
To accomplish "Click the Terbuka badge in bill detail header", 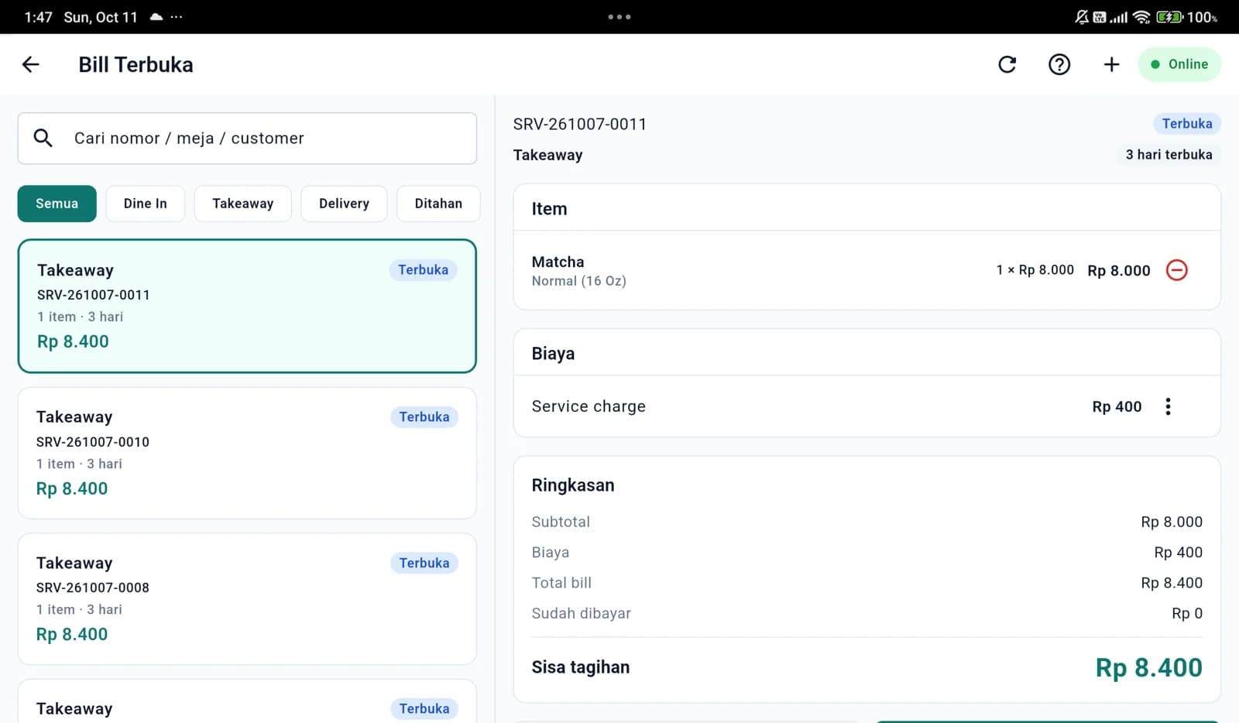I will coord(1187,124).
